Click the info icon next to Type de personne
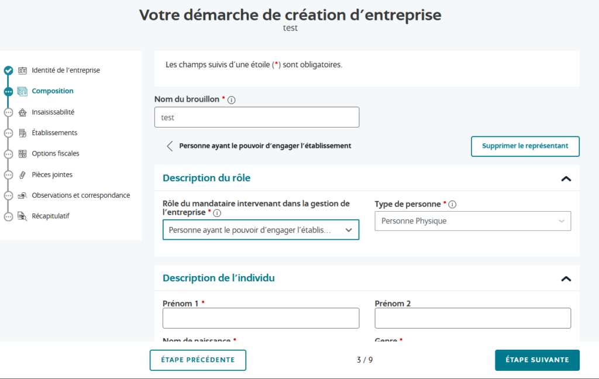This screenshot has height=379, width=599. tap(452, 204)
